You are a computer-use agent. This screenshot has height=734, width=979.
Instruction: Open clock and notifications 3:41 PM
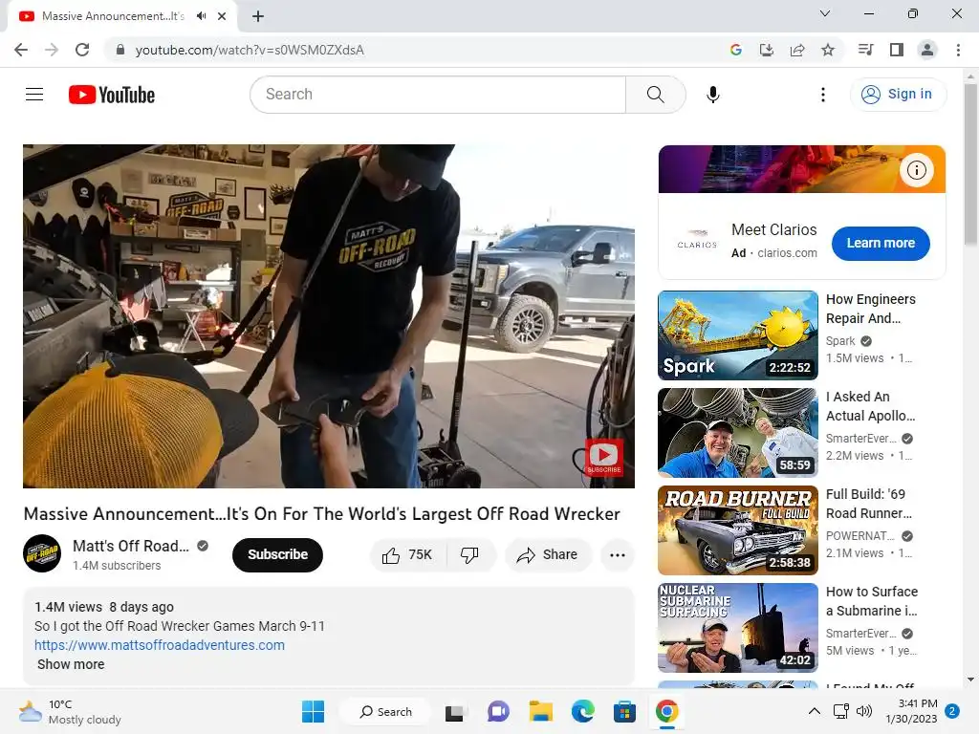[911, 711]
